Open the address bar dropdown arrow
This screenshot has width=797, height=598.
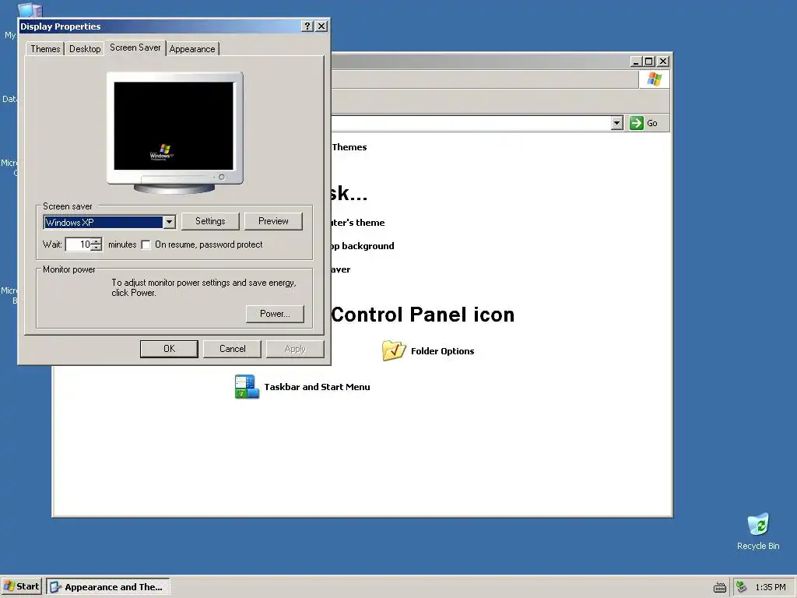click(x=616, y=123)
